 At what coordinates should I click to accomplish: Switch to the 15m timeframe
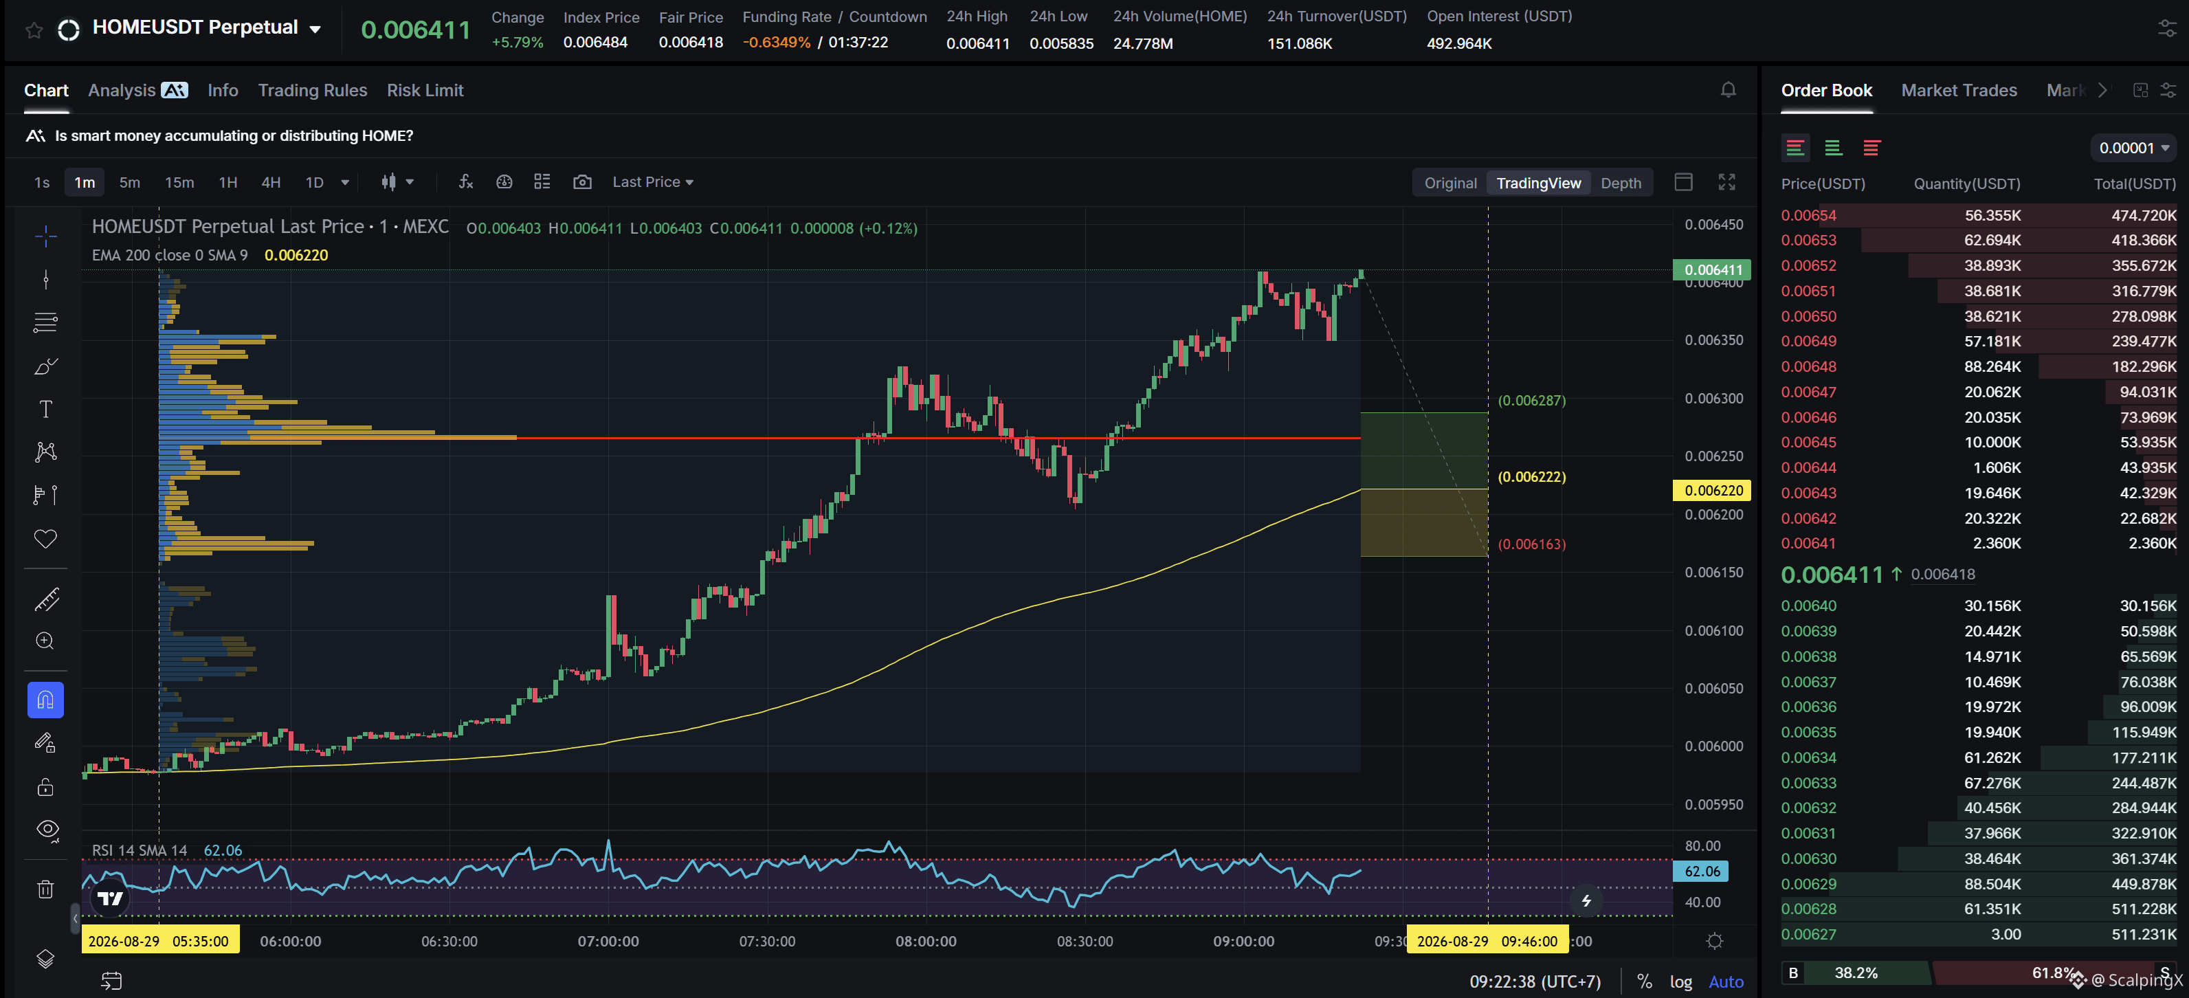coord(179,183)
